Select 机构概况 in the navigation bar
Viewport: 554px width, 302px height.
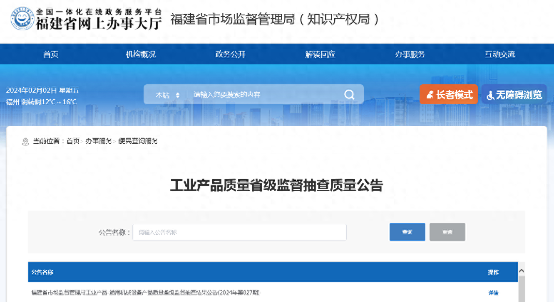(141, 54)
